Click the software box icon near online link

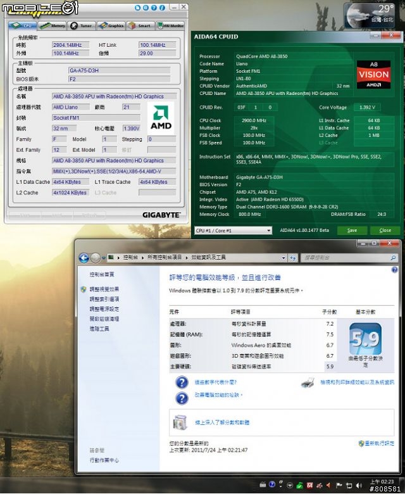[x=180, y=422]
